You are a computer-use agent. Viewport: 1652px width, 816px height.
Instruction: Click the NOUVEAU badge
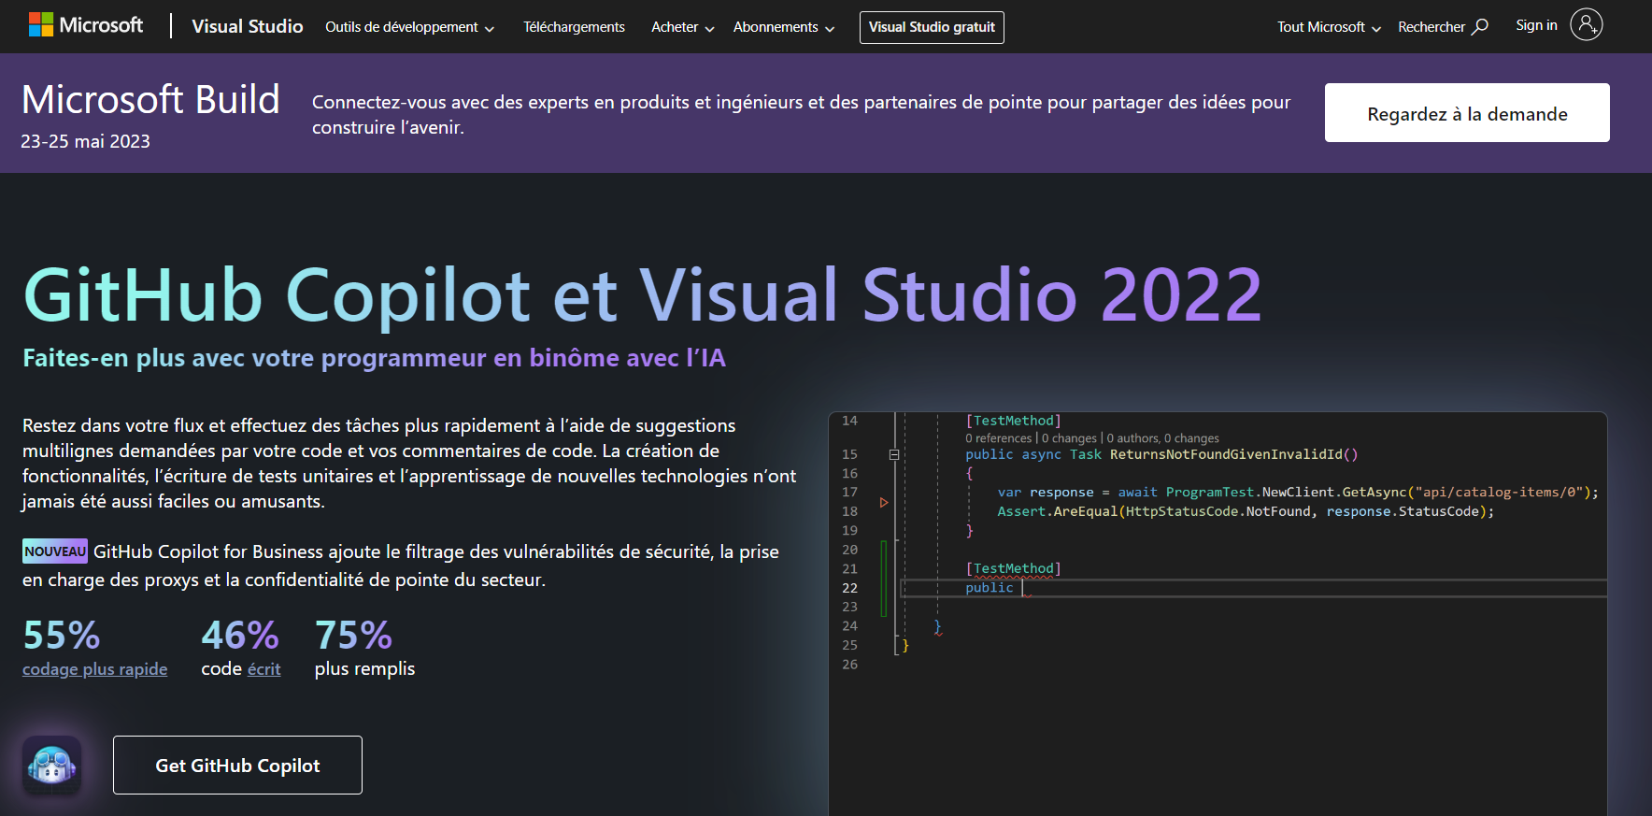click(x=55, y=551)
